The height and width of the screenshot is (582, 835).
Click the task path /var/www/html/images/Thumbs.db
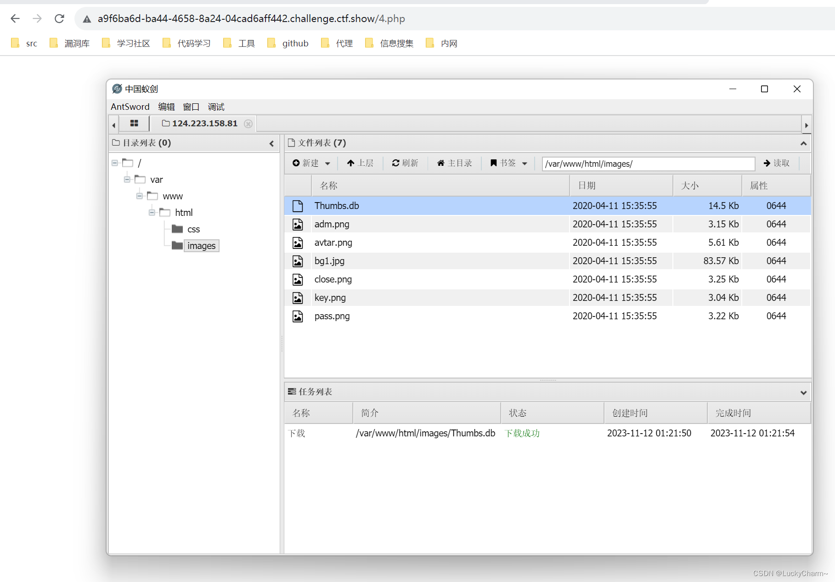[425, 433]
